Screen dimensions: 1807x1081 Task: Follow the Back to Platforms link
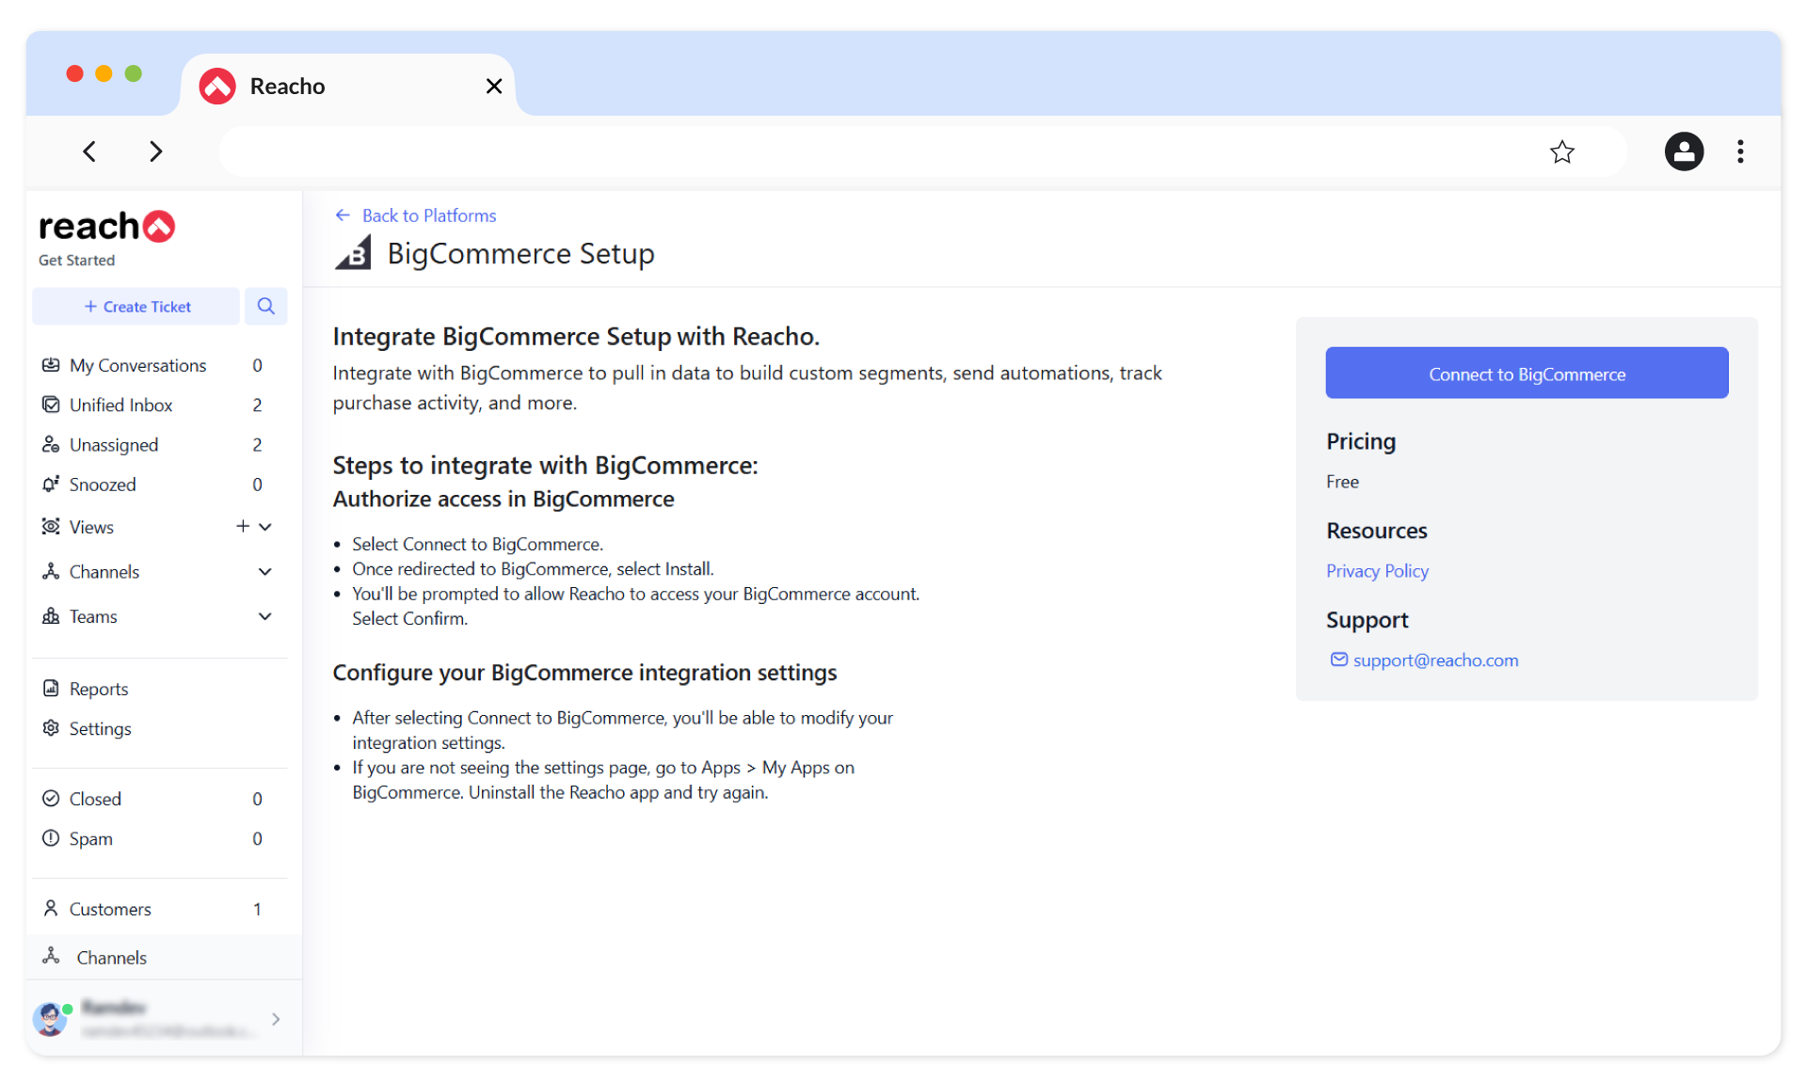click(428, 215)
